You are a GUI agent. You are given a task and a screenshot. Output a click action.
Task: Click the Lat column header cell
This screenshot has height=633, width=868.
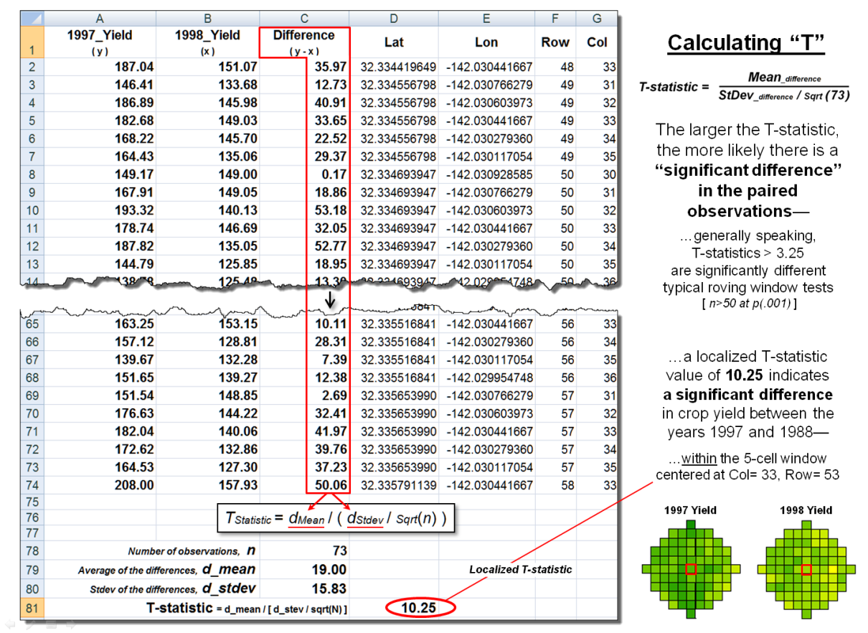[x=394, y=42]
